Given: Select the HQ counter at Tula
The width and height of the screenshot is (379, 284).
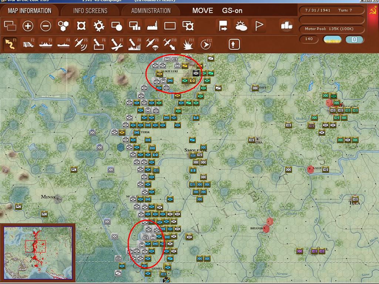Looking at the screenshot, I should (355, 199).
